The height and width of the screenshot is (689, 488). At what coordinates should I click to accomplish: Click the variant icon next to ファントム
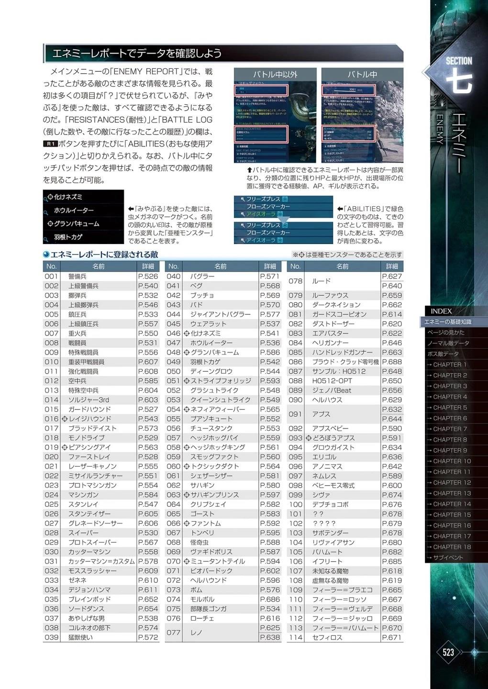(x=187, y=523)
